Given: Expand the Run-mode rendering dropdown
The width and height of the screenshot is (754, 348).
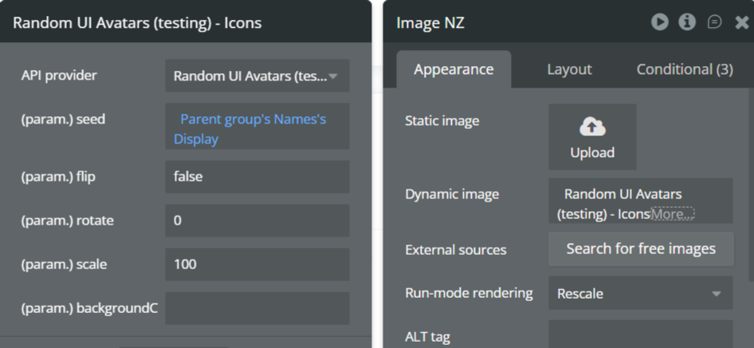Looking at the screenshot, I should [640, 293].
